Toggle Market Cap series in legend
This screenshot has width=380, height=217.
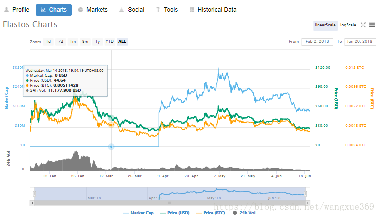click(139, 213)
